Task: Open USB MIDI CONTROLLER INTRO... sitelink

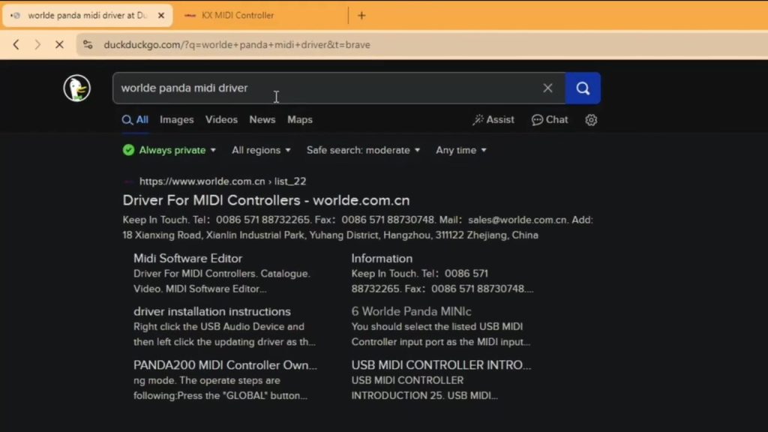Action: (x=441, y=365)
